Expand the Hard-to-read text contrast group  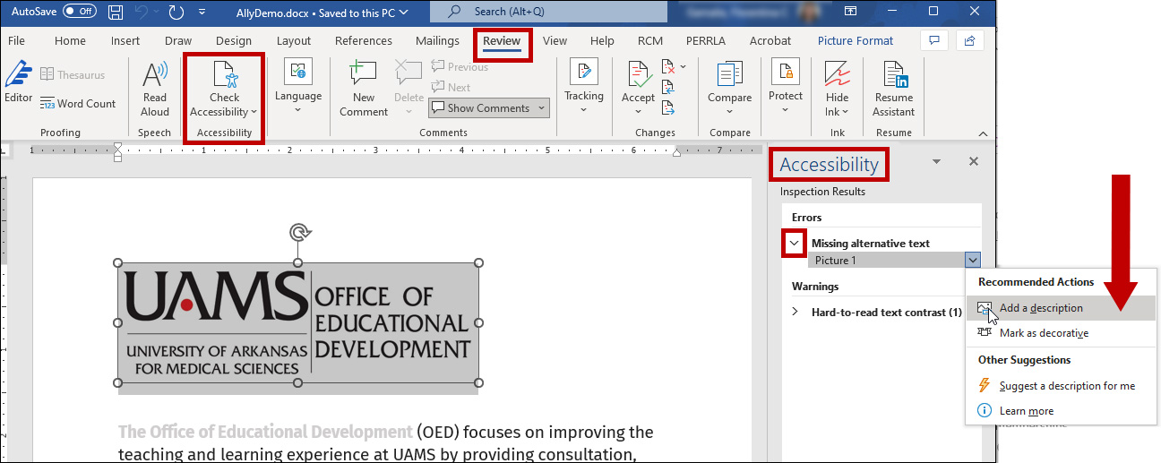click(795, 313)
